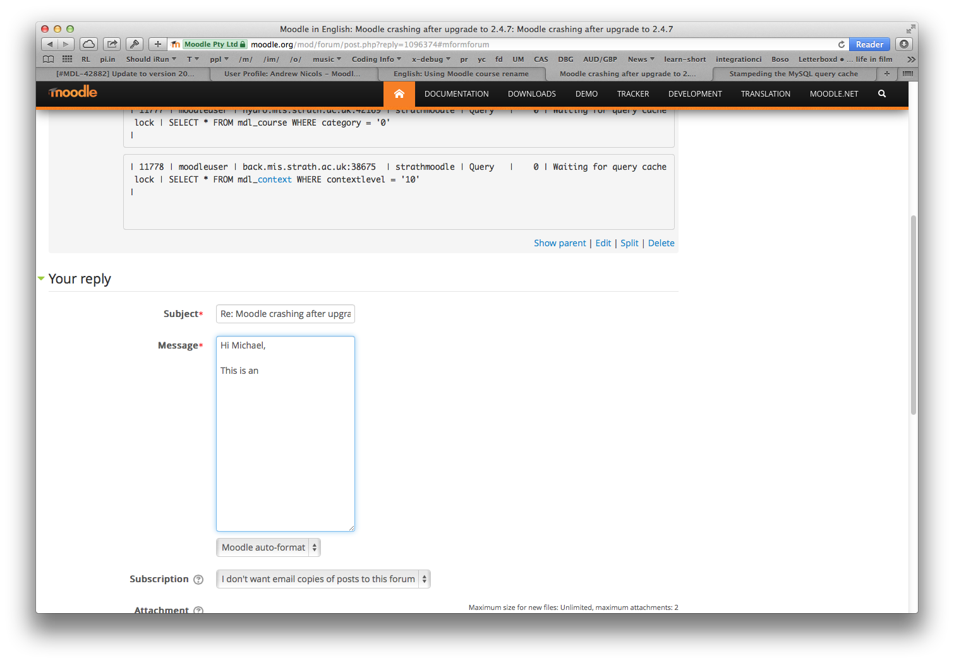Click in the Message text area
The image size is (954, 663).
pos(286,434)
